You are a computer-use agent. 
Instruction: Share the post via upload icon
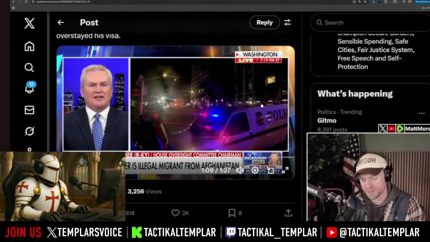(288, 213)
